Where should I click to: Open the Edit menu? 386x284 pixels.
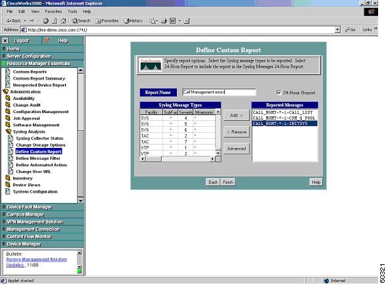click(x=22, y=11)
